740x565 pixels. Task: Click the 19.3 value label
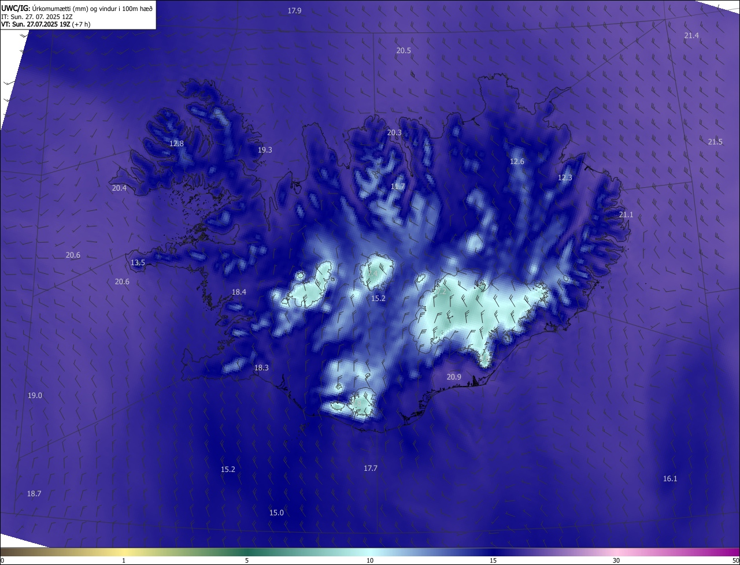point(265,150)
